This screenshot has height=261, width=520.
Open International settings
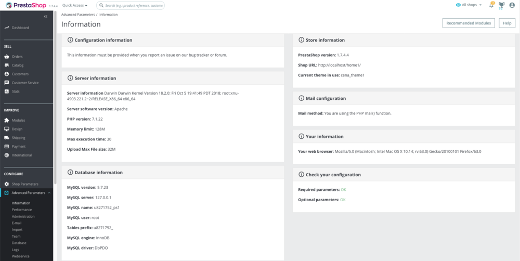click(x=21, y=155)
